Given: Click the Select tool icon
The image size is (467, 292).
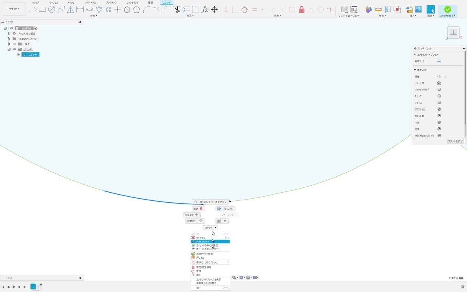Looking at the screenshot, I should point(431,9).
